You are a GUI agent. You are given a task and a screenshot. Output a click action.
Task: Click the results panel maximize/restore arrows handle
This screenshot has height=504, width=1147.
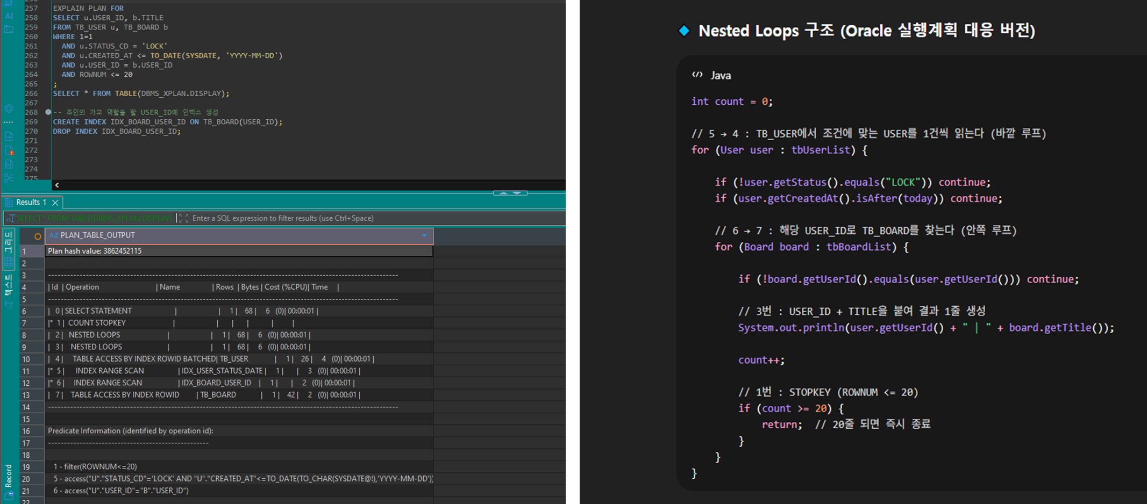[x=510, y=192]
